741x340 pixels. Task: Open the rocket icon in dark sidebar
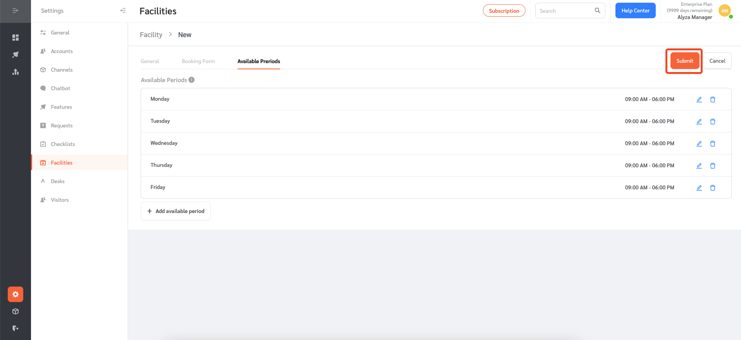click(16, 55)
